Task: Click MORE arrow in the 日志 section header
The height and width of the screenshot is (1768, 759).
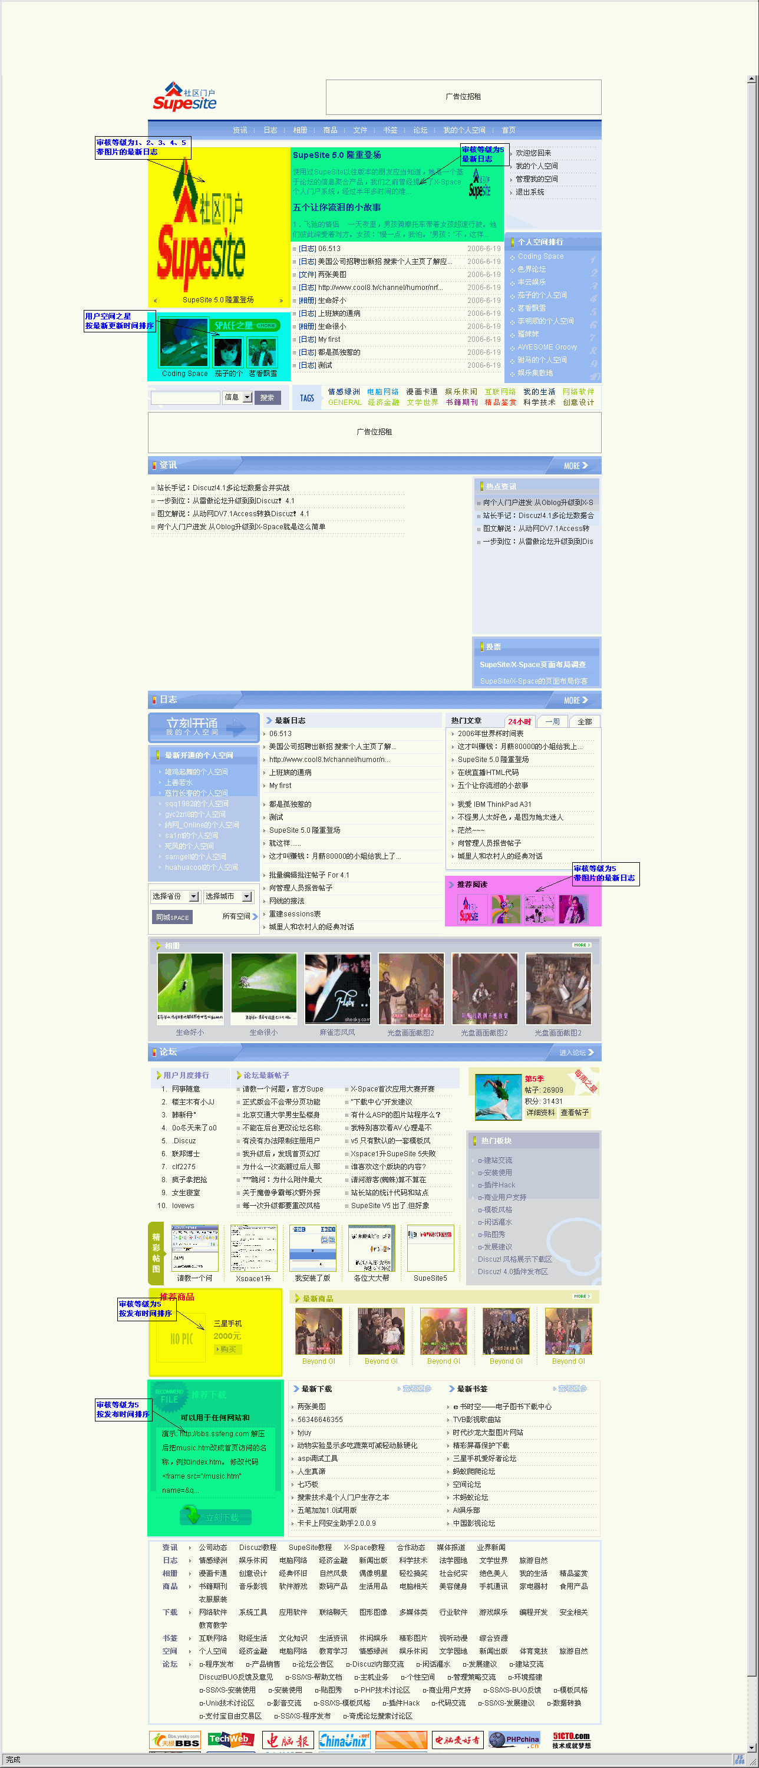Action: [x=576, y=701]
